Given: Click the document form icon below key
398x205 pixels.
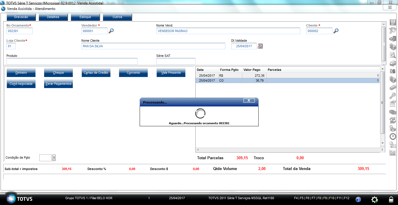Looking at the screenshot, I should [x=393, y=104].
